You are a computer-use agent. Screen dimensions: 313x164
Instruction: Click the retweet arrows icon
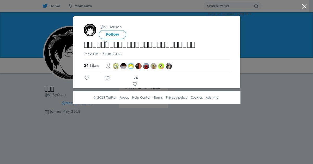pos(107,78)
